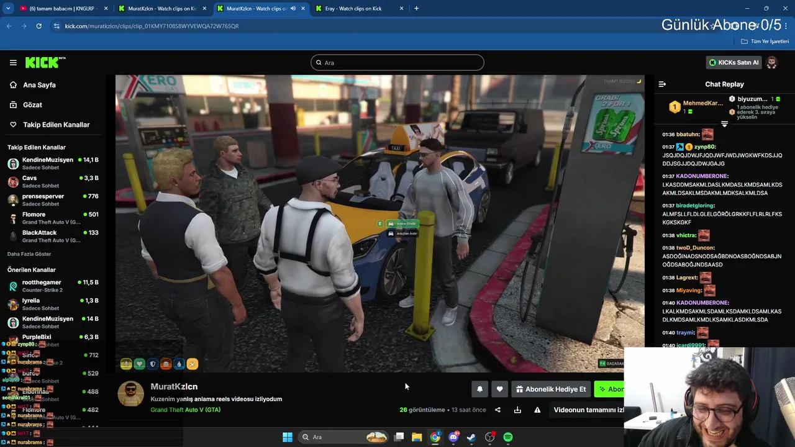Click the clip video player

pos(379,223)
